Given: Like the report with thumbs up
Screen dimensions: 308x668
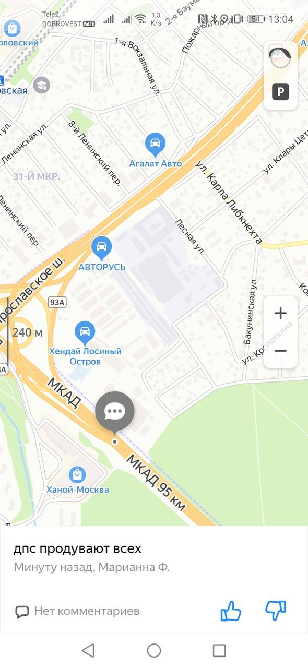Looking at the screenshot, I should pyautogui.click(x=231, y=611).
